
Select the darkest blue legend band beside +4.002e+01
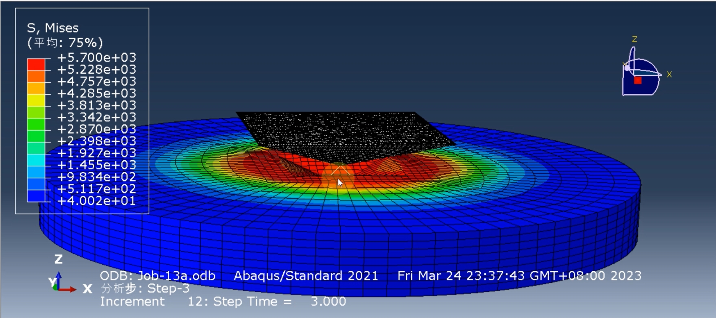(x=36, y=196)
